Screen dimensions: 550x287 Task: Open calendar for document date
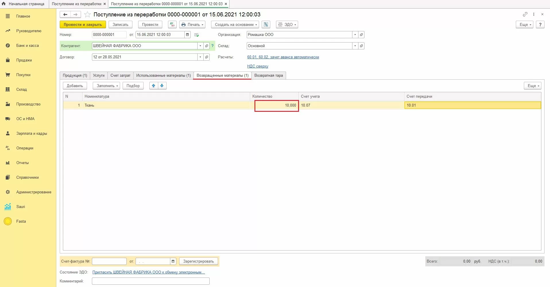(187, 34)
